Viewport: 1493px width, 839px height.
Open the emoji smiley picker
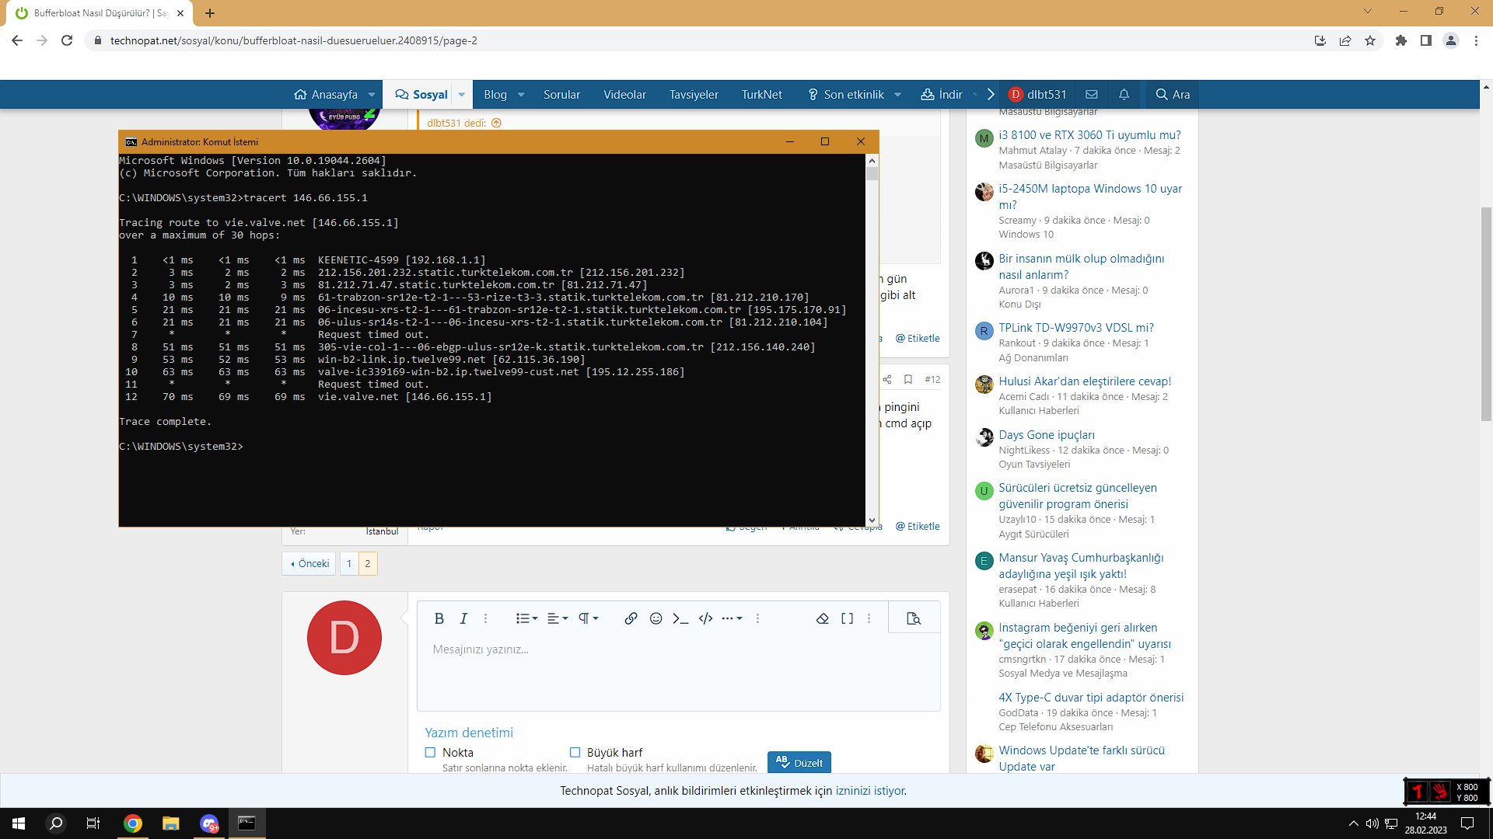pyautogui.click(x=656, y=618)
